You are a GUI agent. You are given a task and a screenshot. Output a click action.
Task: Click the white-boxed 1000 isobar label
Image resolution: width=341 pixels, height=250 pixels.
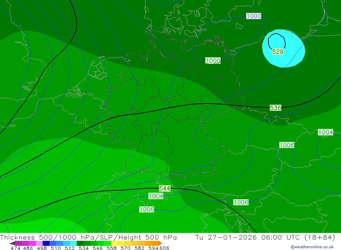coord(254,16)
